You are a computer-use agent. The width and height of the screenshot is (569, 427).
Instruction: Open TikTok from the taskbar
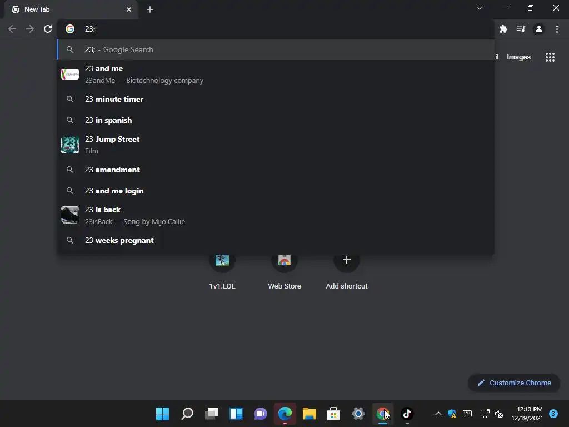click(x=407, y=414)
